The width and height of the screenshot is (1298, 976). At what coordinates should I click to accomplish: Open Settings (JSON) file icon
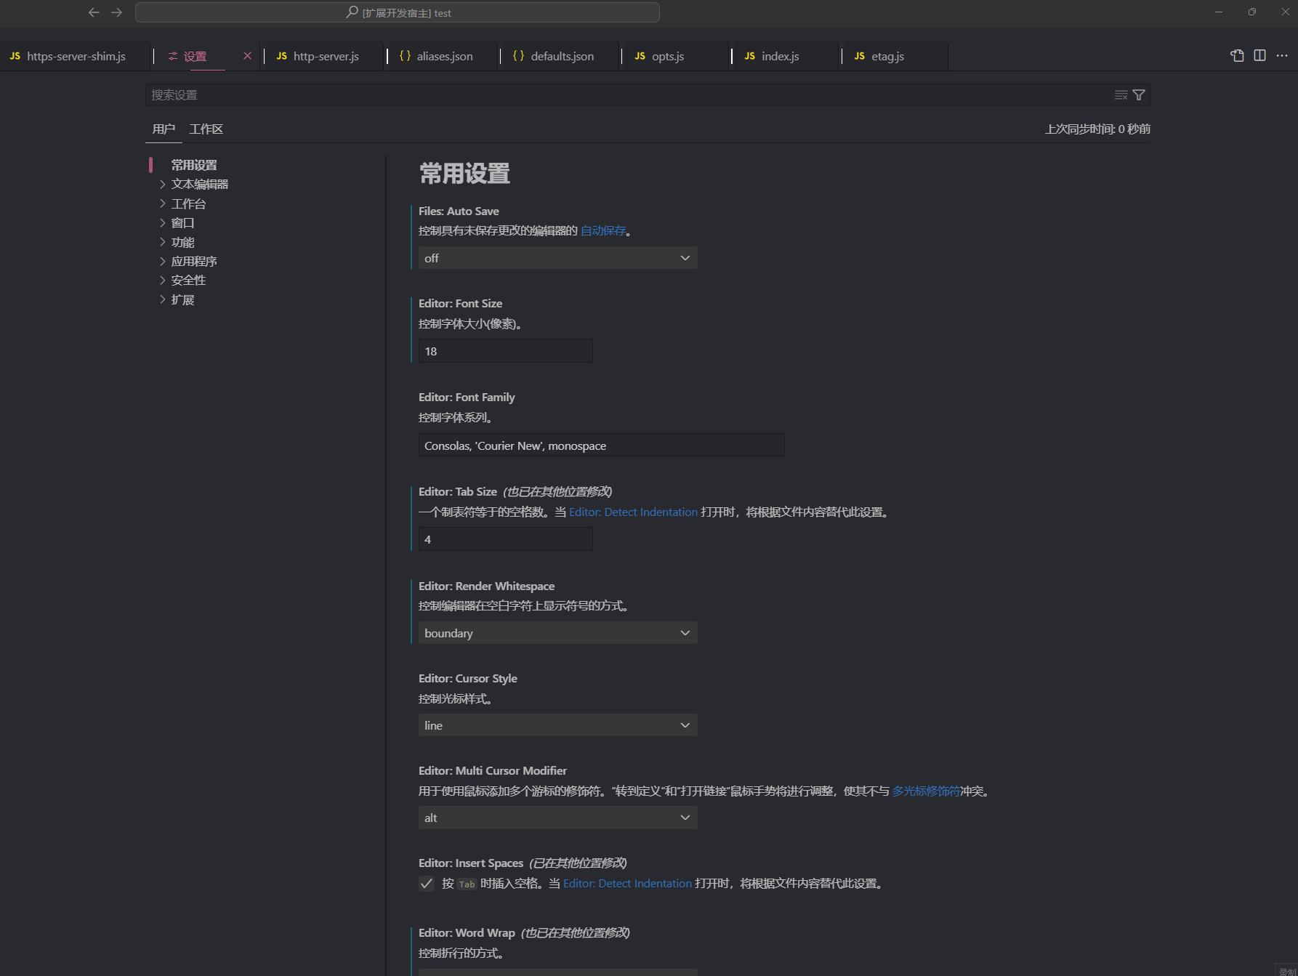tap(1237, 56)
